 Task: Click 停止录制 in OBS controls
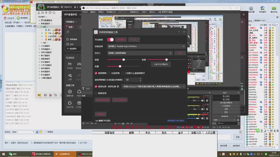(226, 99)
